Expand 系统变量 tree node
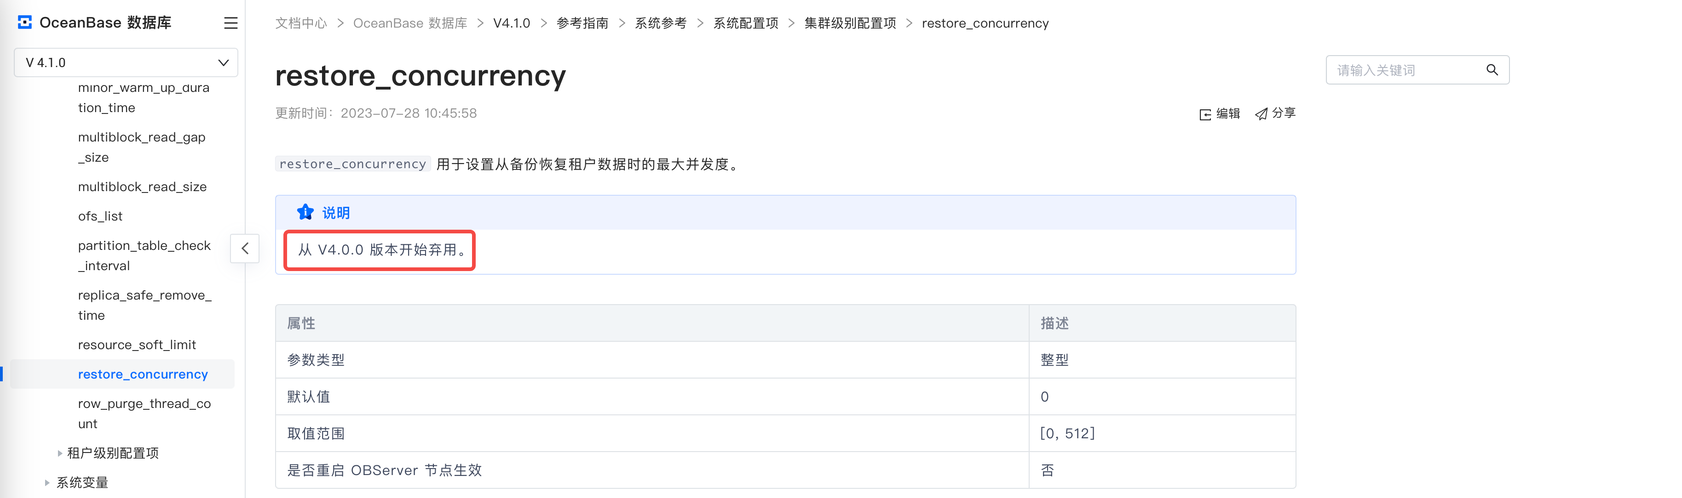The width and height of the screenshot is (1682, 498). [x=47, y=482]
